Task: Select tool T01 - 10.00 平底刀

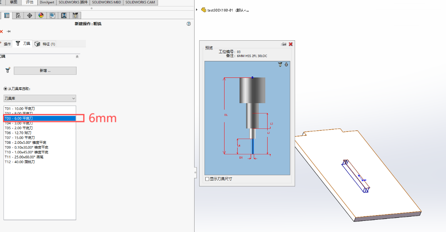Action: [40, 109]
